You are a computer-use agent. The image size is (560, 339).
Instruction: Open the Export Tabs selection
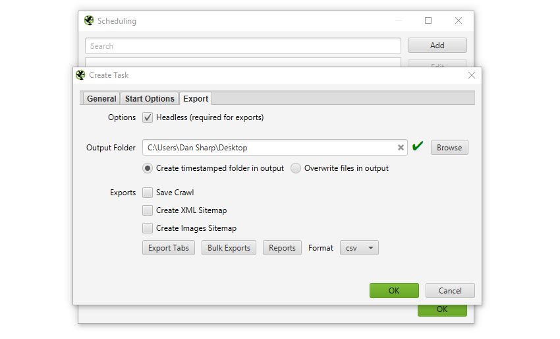tap(169, 248)
